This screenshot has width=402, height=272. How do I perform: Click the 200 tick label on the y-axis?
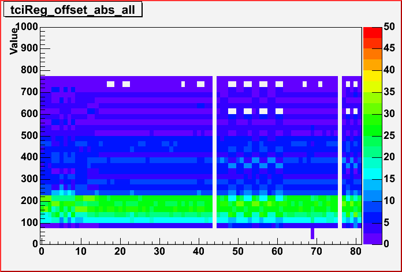[29, 201]
